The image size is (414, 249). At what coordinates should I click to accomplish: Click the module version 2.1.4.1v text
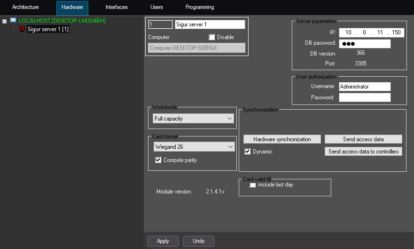[x=215, y=192]
